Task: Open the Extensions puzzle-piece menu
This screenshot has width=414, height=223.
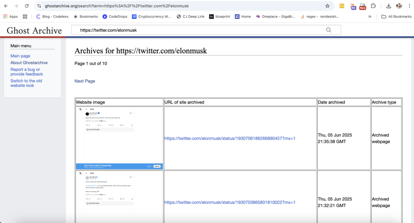Action: [373, 6]
